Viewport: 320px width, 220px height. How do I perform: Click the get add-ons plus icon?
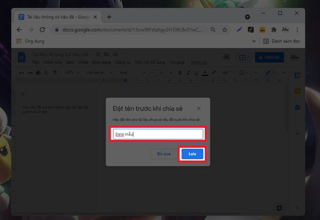(x=297, y=134)
